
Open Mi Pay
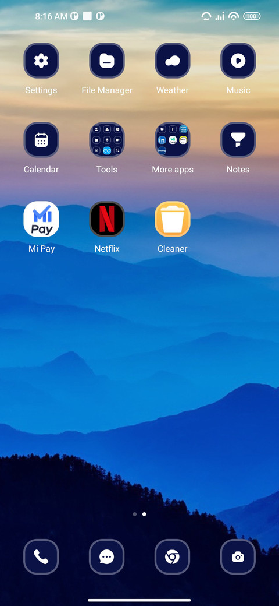[x=41, y=219]
